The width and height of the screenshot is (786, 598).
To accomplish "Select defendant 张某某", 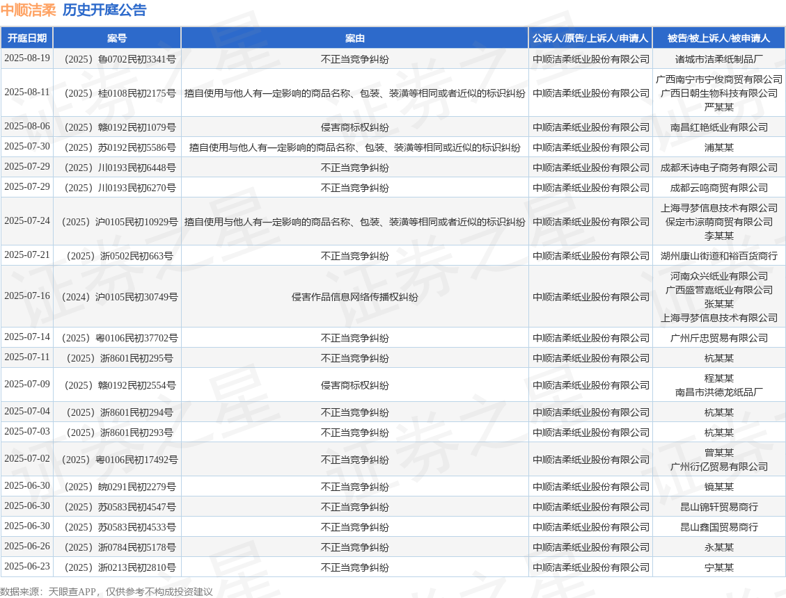I will click(719, 304).
